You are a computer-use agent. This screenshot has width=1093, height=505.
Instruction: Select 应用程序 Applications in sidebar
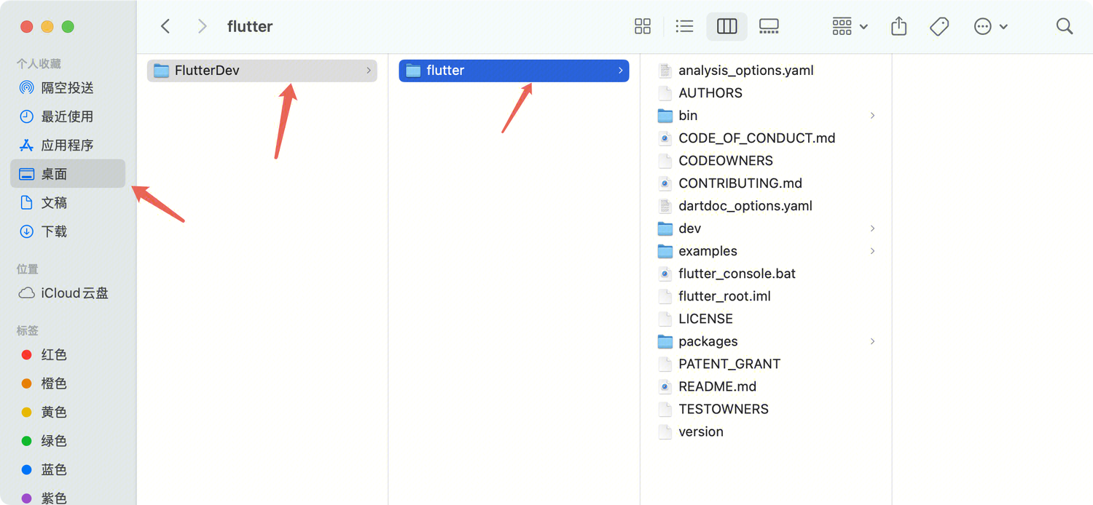[67, 146]
